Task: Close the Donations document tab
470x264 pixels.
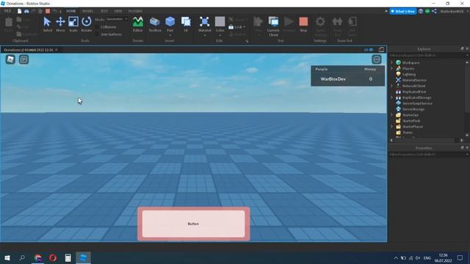Action: pos(56,50)
